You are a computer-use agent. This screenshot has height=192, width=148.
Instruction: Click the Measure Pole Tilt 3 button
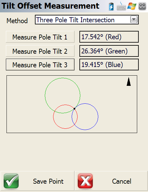coord(40,65)
